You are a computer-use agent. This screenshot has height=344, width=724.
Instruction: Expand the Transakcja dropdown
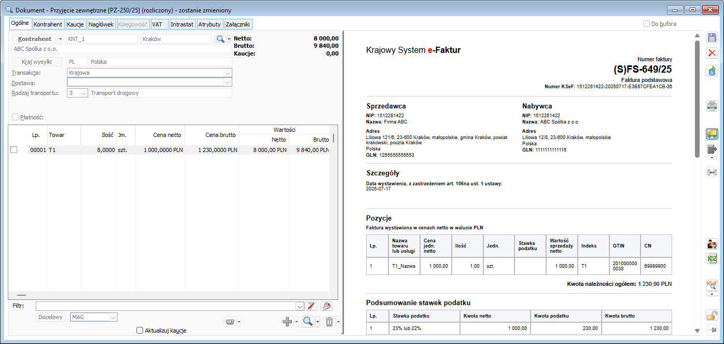pos(227,73)
